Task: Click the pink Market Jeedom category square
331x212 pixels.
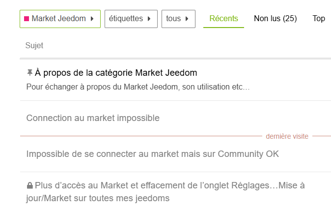Action: pyautogui.click(x=27, y=19)
